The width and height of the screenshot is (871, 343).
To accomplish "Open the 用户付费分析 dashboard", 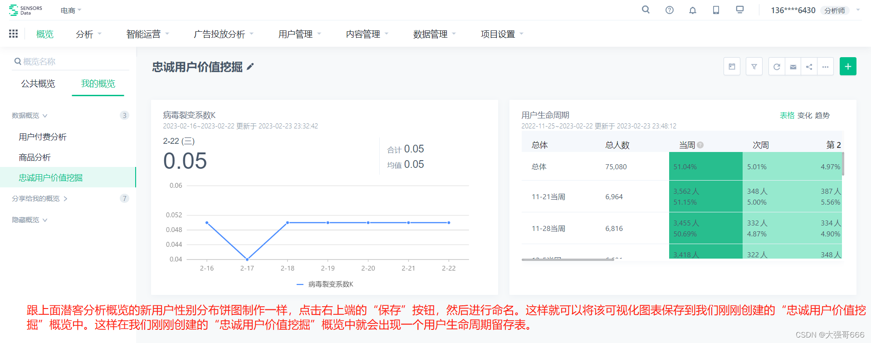I will pyautogui.click(x=43, y=137).
